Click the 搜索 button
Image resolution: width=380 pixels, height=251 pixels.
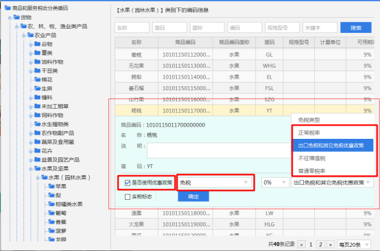(356, 27)
